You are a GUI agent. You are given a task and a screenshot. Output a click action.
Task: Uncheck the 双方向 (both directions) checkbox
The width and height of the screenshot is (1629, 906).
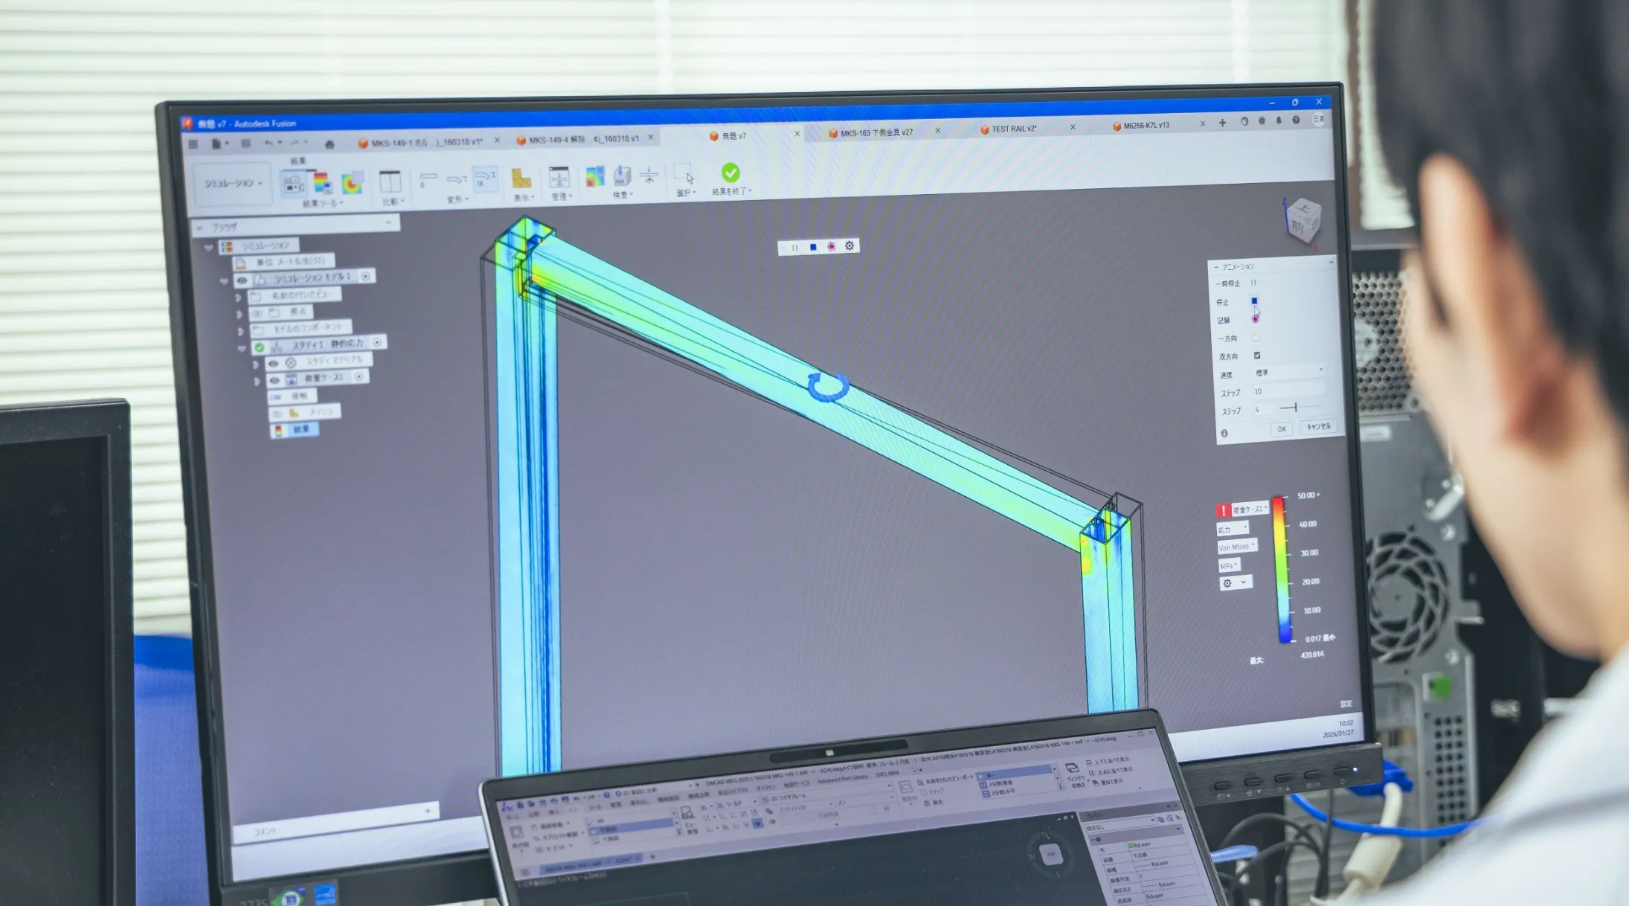[1257, 356]
